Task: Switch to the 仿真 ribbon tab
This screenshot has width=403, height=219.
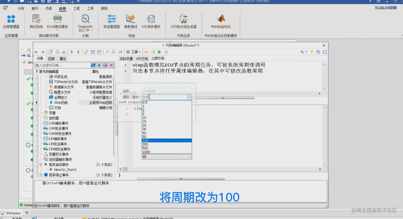Action: [49, 9]
